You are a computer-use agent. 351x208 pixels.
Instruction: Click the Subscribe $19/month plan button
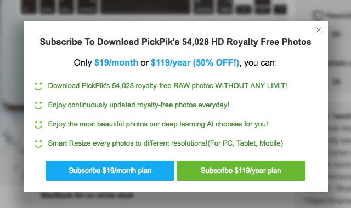click(110, 171)
